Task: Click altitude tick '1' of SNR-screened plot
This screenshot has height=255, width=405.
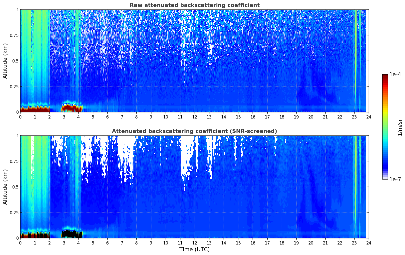Action: (17, 136)
